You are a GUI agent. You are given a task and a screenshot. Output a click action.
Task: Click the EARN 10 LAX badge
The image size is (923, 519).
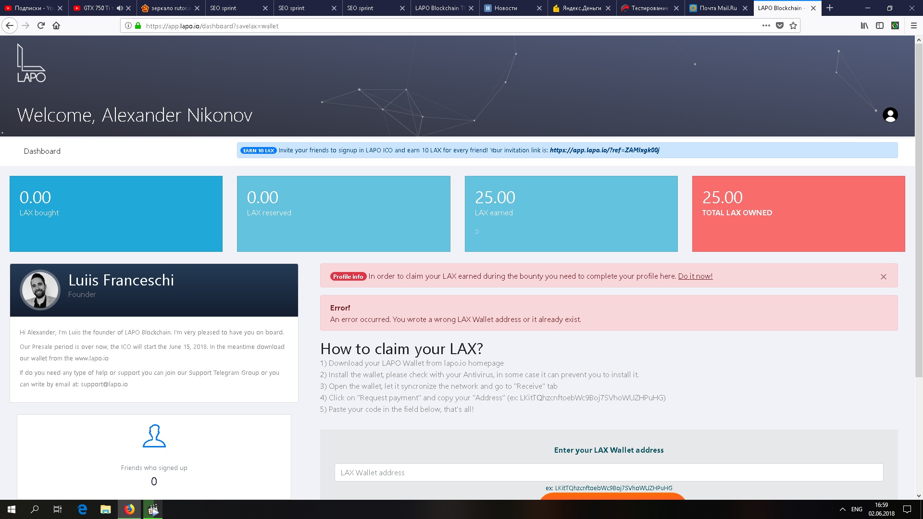pyautogui.click(x=259, y=150)
